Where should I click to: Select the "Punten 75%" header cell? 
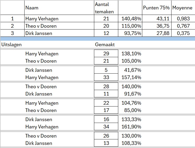click(157, 8)
